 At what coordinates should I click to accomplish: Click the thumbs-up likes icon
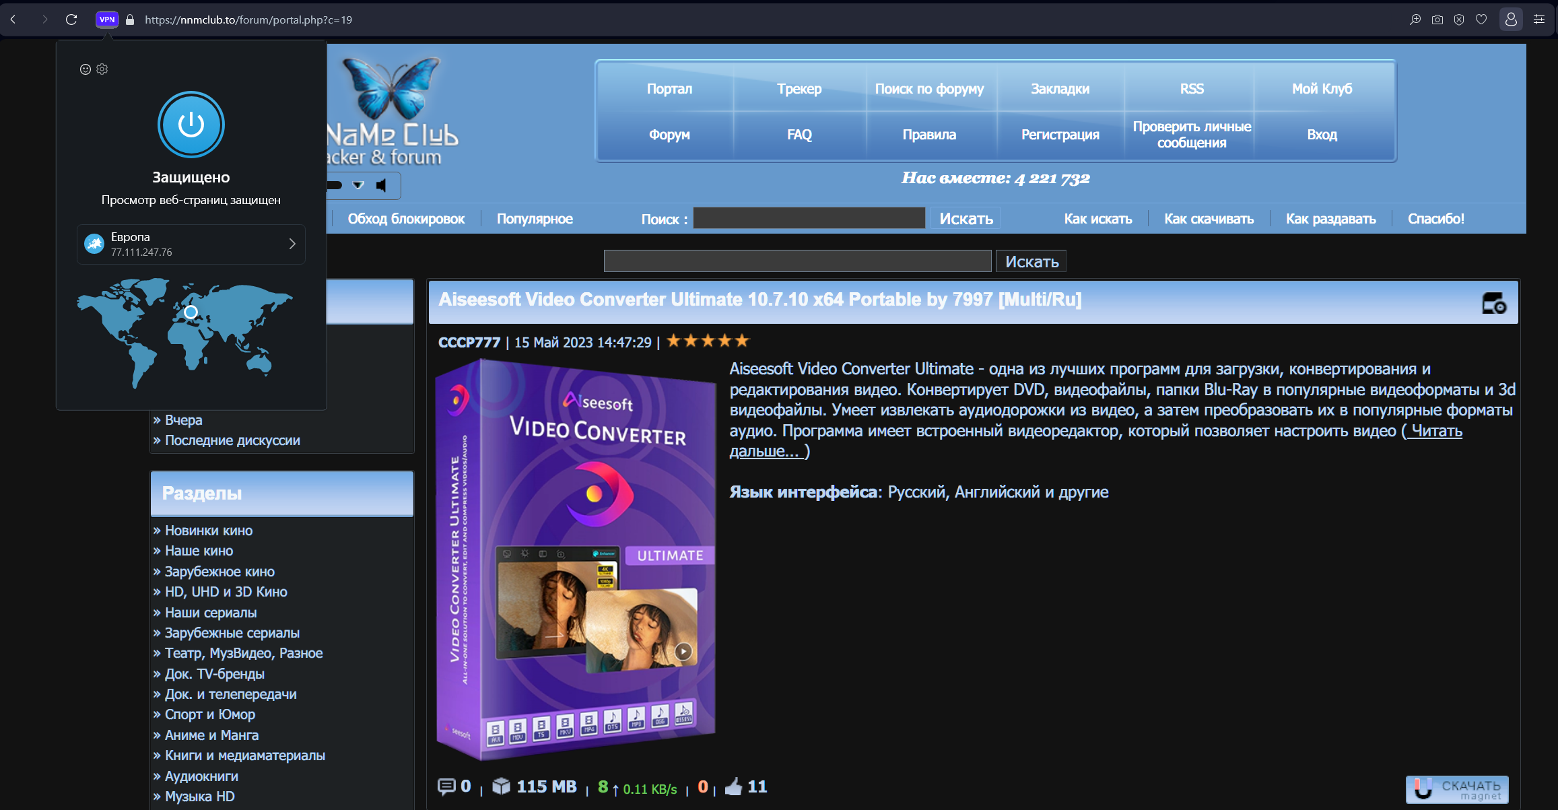pyautogui.click(x=733, y=786)
